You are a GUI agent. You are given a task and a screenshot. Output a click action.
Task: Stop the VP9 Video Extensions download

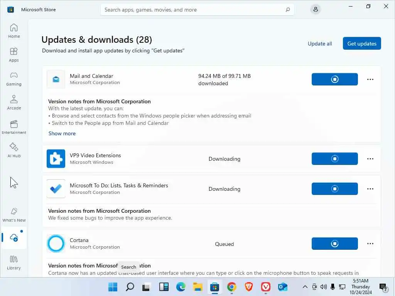(x=334, y=159)
